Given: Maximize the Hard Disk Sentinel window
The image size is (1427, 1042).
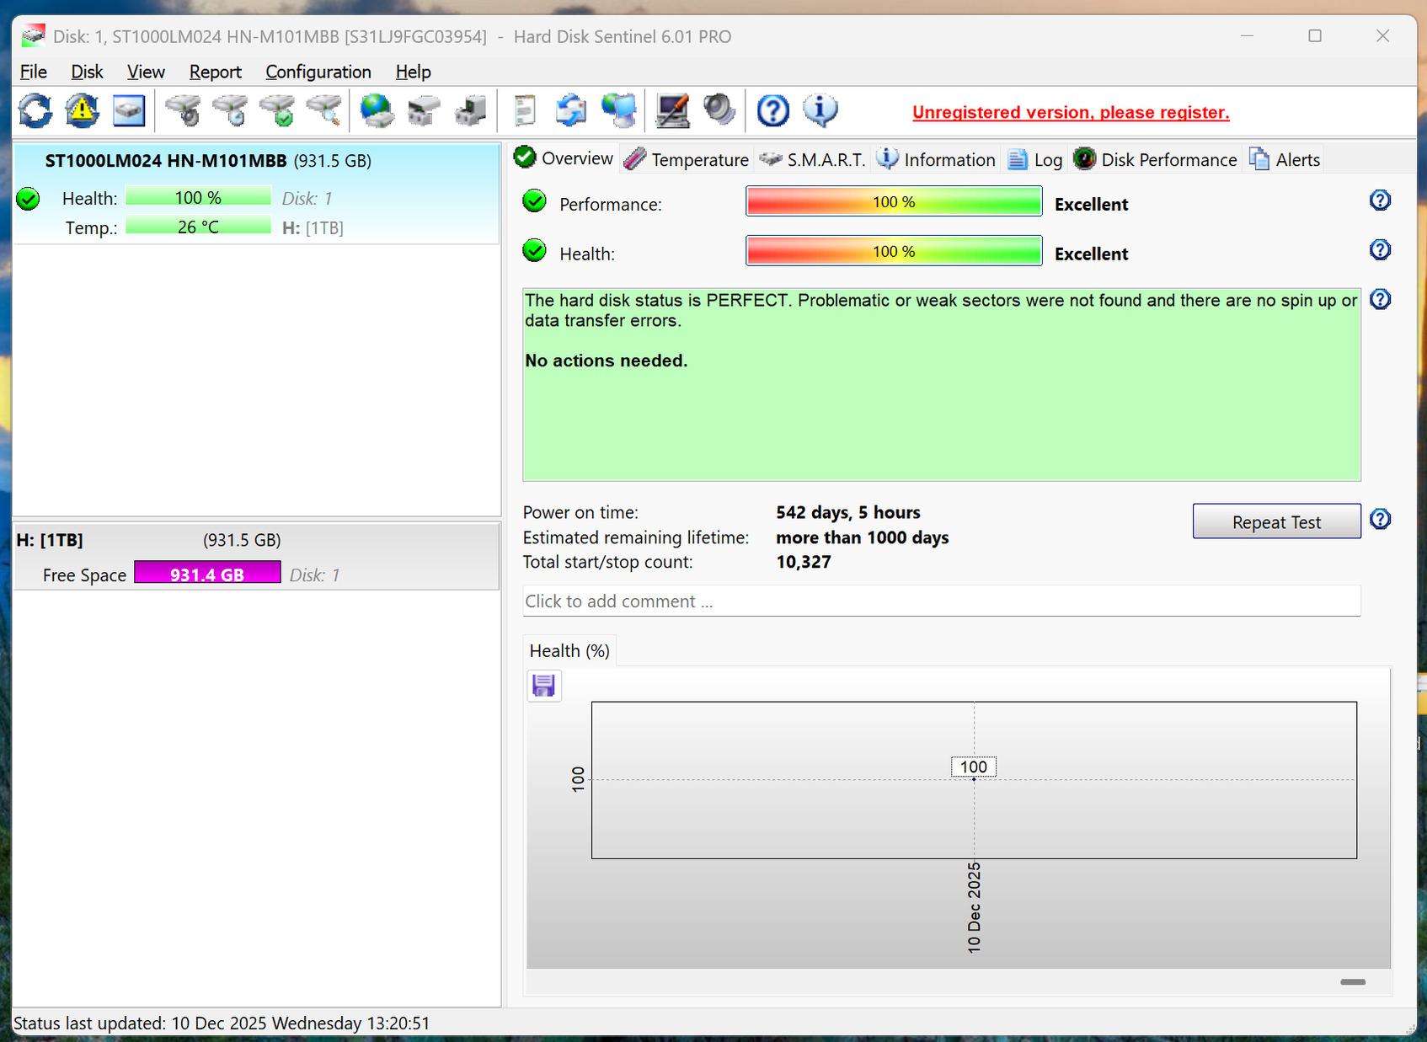Looking at the screenshot, I should tap(1315, 36).
